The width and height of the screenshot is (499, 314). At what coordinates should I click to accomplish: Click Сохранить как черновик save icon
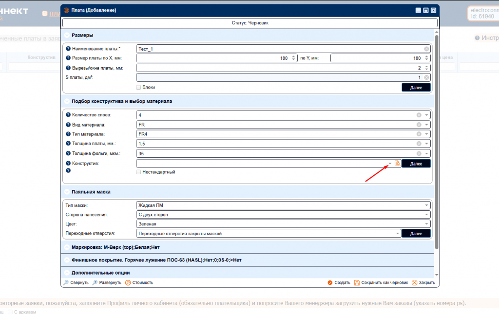[357, 282]
